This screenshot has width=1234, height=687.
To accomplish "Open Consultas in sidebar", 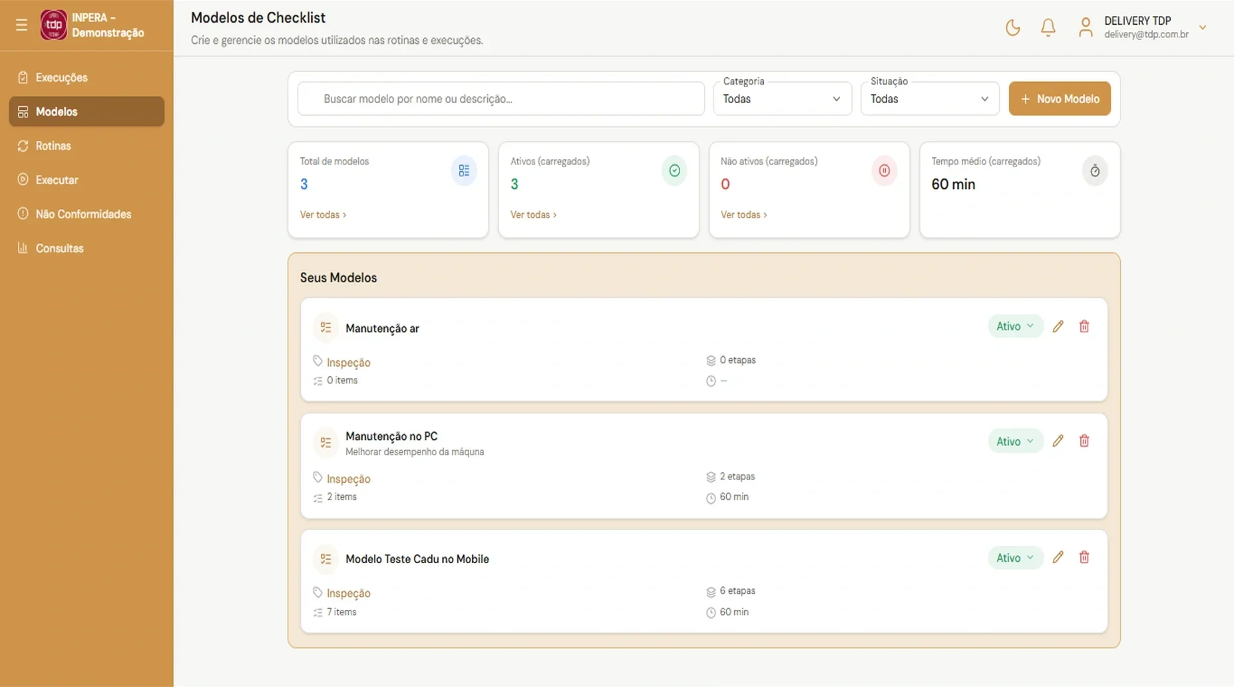I will point(87,248).
